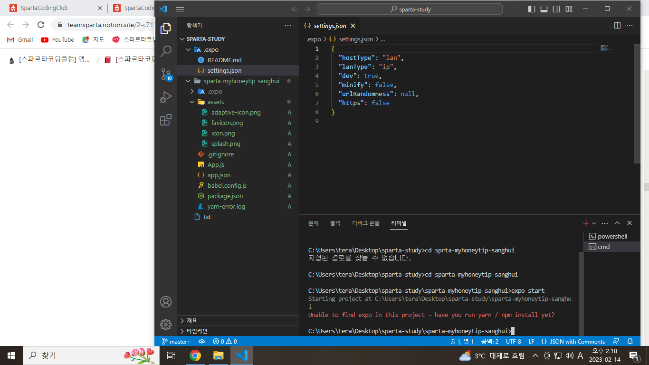The image size is (649, 365).
Task: Collapse the sparta-myhoneytip-sanghui folder
Action: (189, 81)
